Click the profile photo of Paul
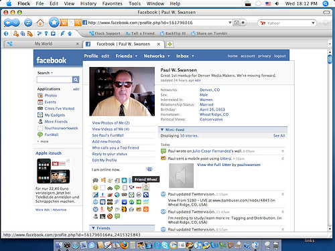This screenshot has height=251, width=335. (x=122, y=92)
